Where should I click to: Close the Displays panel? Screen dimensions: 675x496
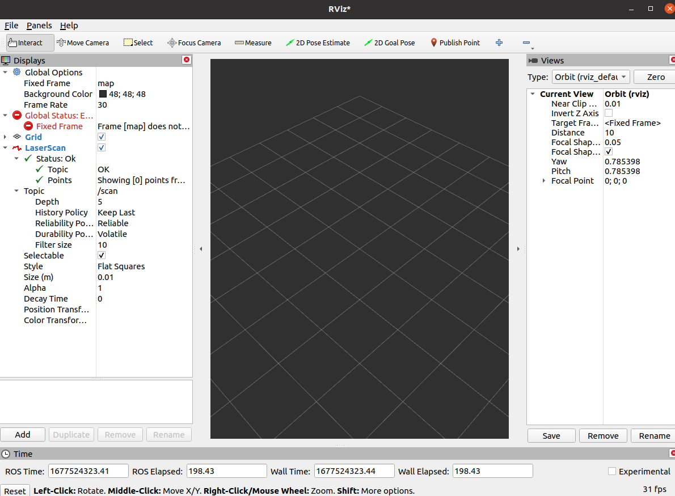(x=187, y=60)
